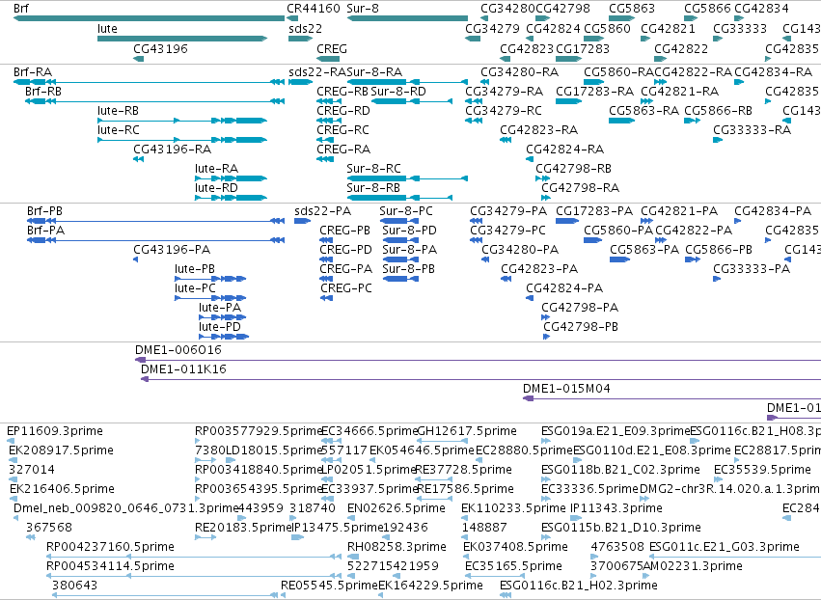Select transcript CG42798-RB
This screenshot has height=600, width=821.
[x=542, y=178]
